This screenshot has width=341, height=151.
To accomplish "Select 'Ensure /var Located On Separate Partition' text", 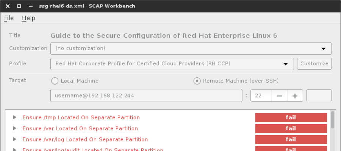I will click(x=80, y=128).
